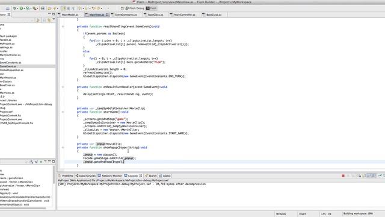Open the Problems view tab
Screen dimensions: 385x217
point(66,175)
